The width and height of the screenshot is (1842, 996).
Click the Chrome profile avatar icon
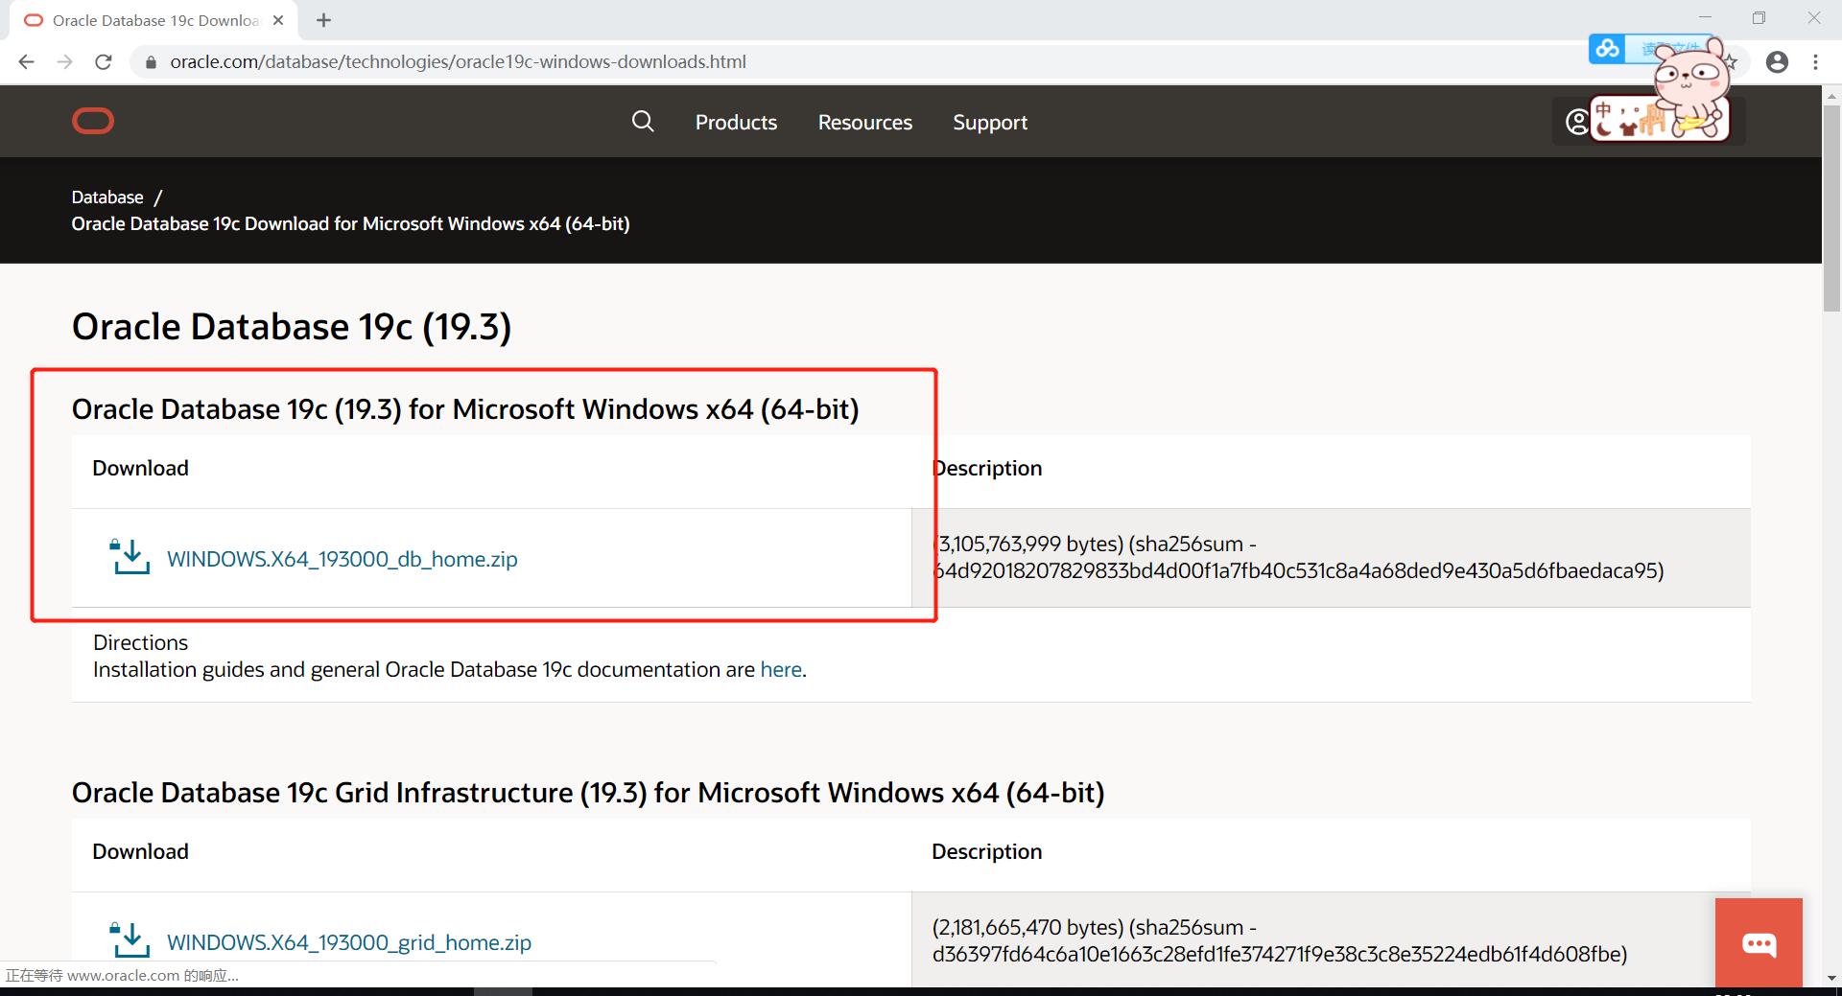tap(1778, 61)
